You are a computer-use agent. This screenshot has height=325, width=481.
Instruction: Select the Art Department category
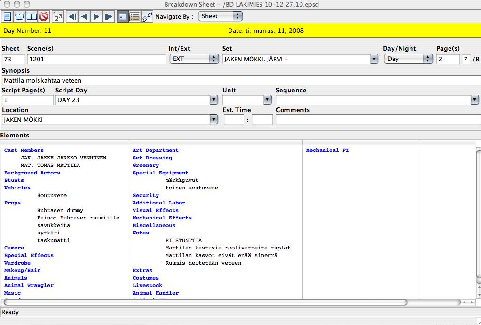(x=155, y=150)
